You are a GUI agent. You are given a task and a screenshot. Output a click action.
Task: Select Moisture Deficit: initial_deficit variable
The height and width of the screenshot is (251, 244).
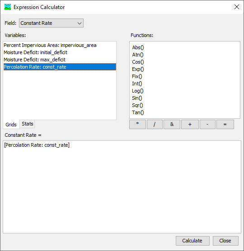pyautogui.click(x=60, y=52)
